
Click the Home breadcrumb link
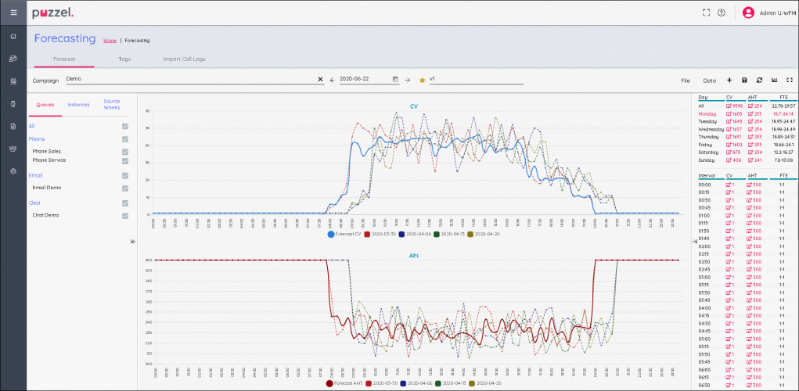[x=110, y=40]
